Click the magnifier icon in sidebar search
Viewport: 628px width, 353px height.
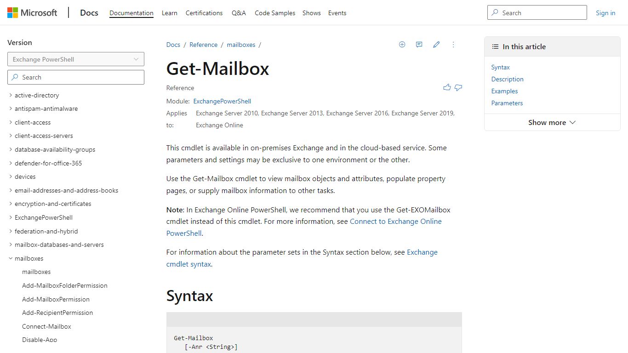[15, 77]
